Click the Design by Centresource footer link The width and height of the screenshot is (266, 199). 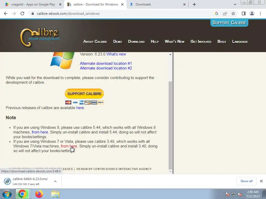pos(114,169)
